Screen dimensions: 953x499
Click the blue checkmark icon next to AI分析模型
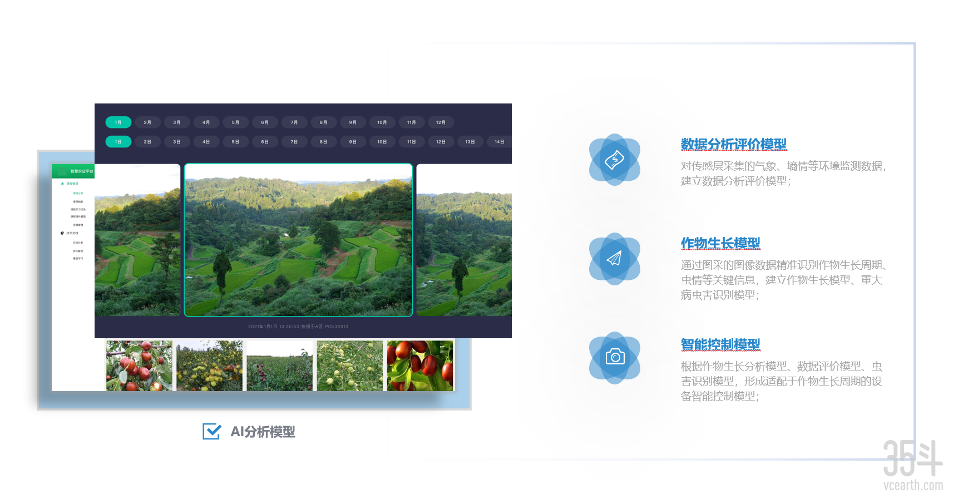click(x=211, y=431)
